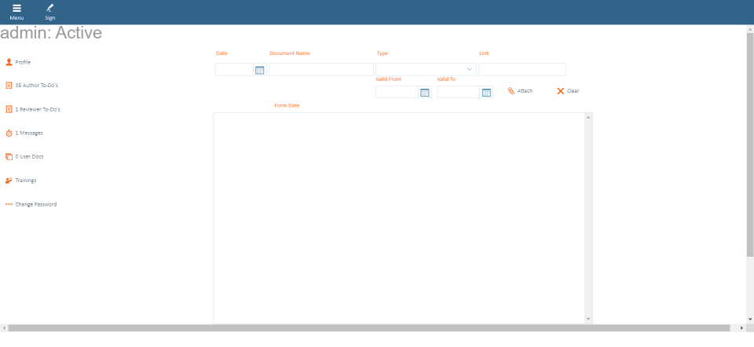
Task: Click the document list scroll down arrow
Action: pos(588,319)
